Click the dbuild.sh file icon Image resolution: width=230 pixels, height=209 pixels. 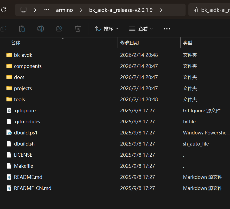pyautogui.click(x=9, y=144)
